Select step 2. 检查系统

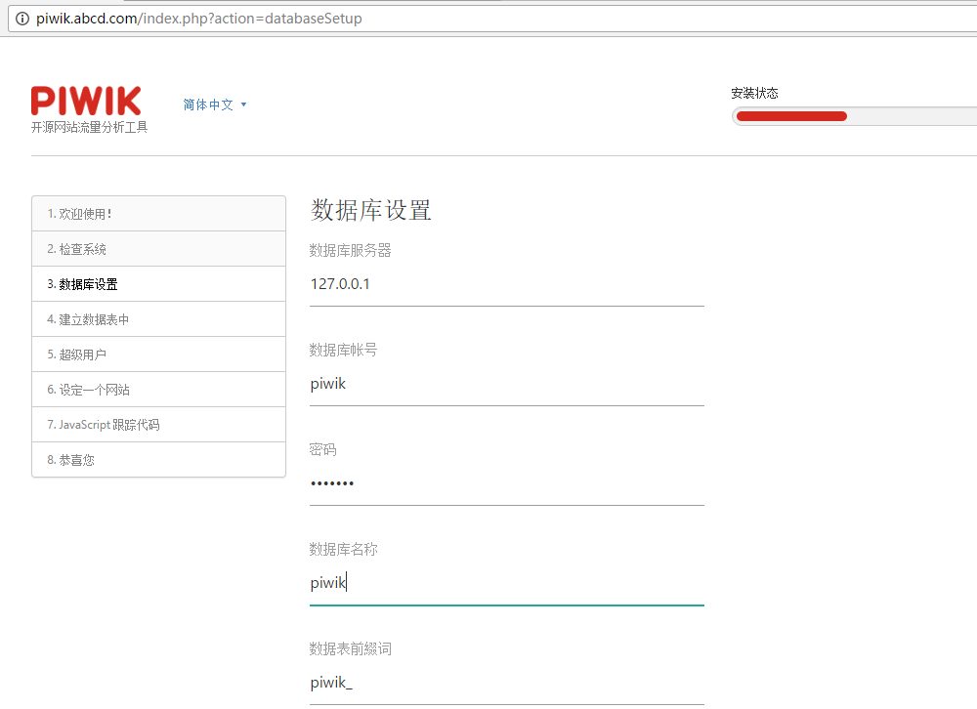(x=159, y=249)
